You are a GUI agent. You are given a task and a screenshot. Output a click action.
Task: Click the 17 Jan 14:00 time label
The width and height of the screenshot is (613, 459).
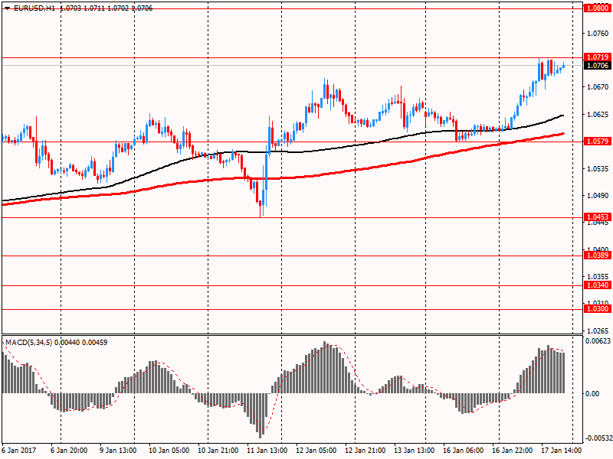pyautogui.click(x=561, y=451)
